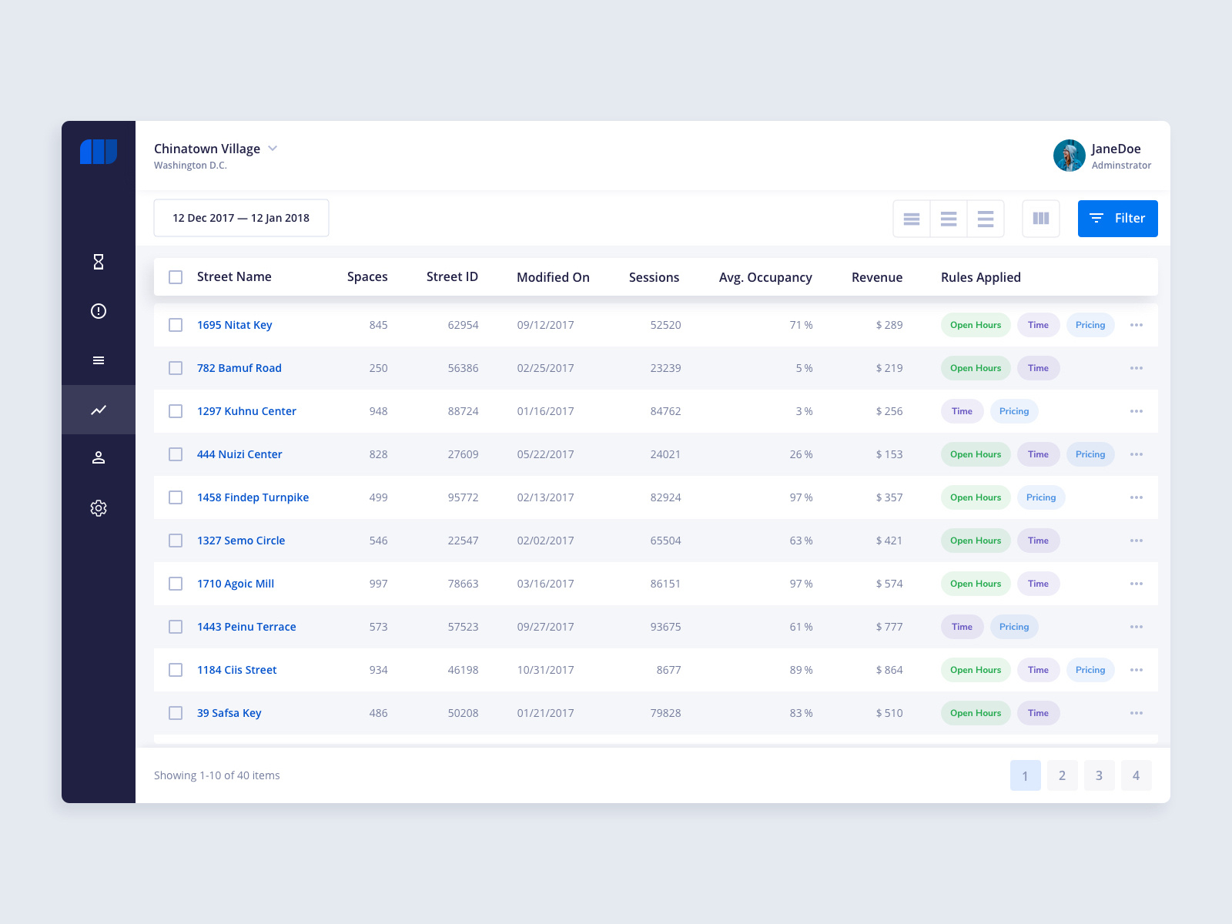This screenshot has height=924, width=1232.
Task: Open the hourglass sidebar icon
Action: 99,262
